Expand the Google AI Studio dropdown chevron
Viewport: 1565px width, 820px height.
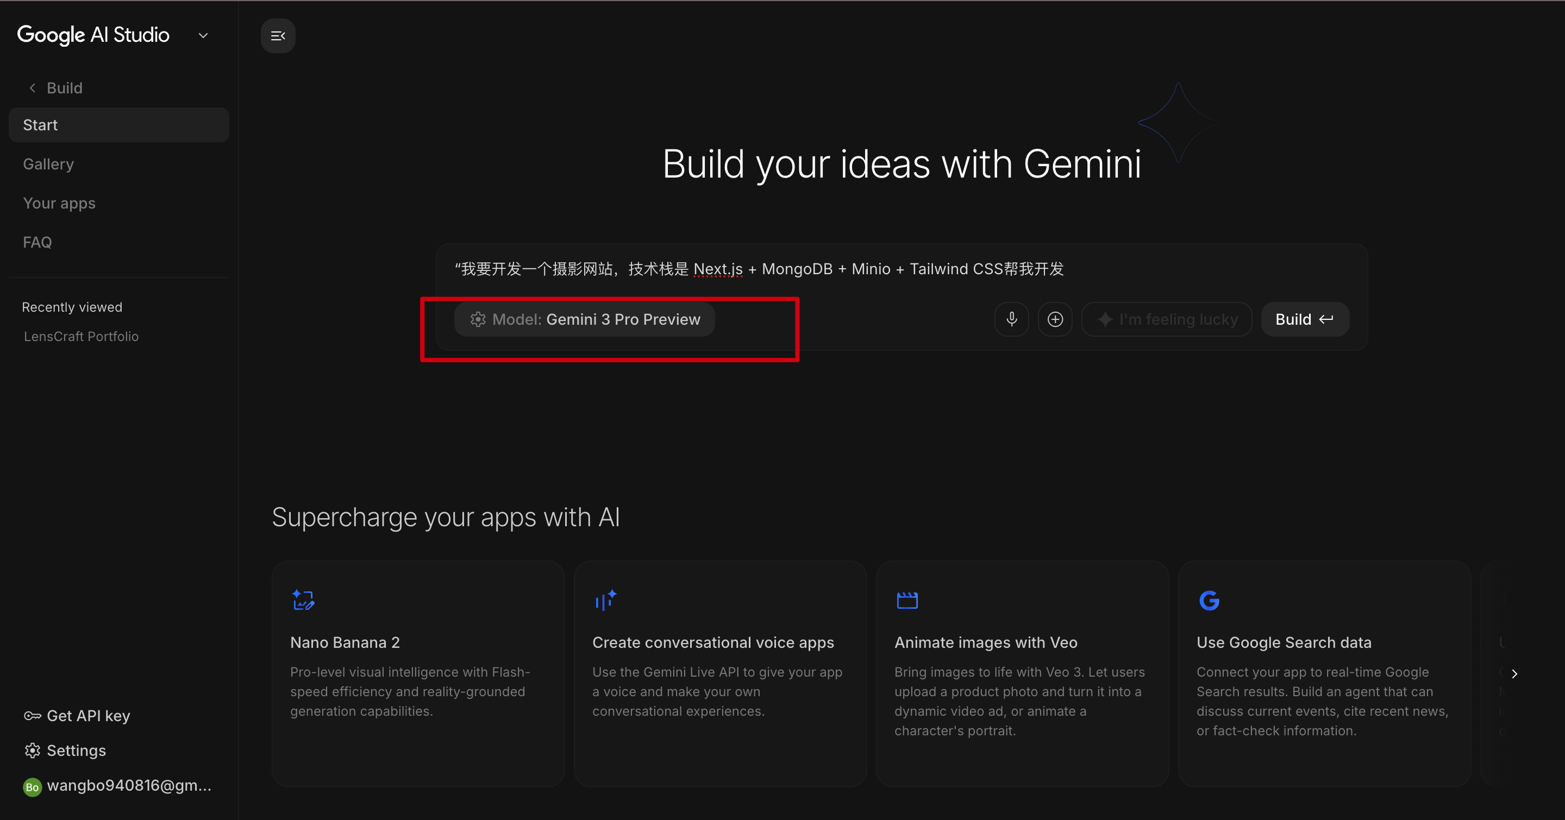(x=204, y=36)
